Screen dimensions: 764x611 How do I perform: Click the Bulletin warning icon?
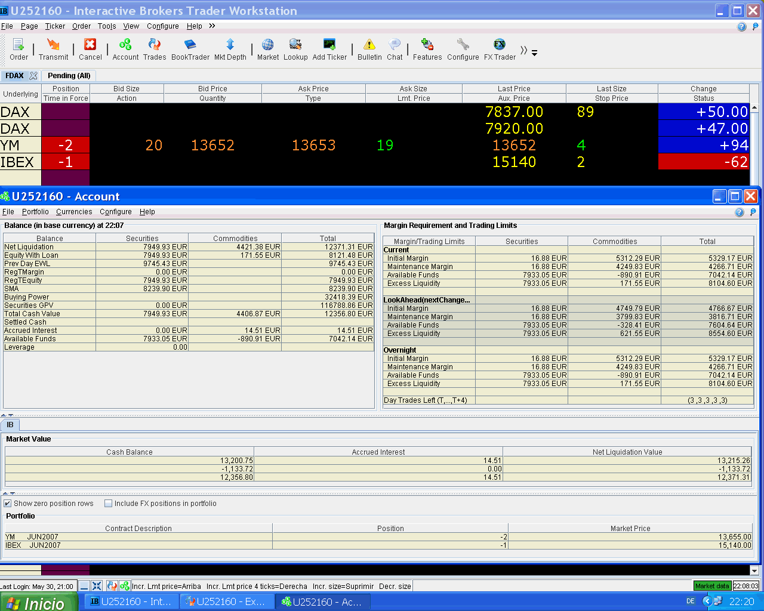(369, 49)
